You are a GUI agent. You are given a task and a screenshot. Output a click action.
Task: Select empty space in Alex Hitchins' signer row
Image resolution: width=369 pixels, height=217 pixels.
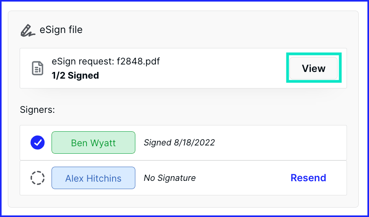click(x=242, y=178)
